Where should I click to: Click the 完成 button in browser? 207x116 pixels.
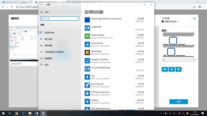tap(179, 102)
